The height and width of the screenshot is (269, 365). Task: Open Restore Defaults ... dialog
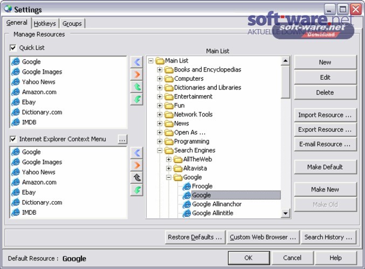coord(195,237)
